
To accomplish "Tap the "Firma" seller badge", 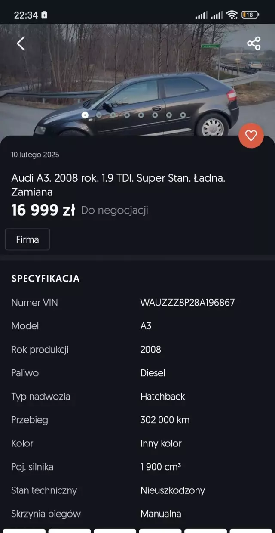I will tap(27, 239).
